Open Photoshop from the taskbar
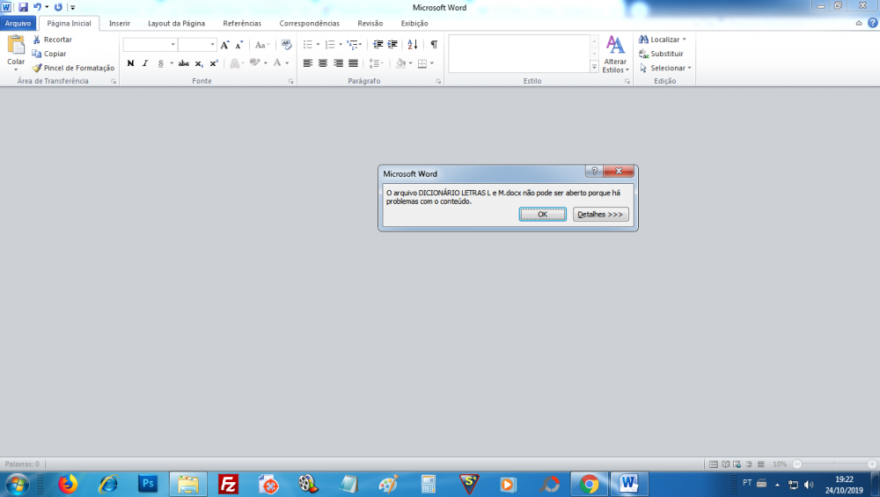Image resolution: width=880 pixels, height=497 pixels. (148, 484)
